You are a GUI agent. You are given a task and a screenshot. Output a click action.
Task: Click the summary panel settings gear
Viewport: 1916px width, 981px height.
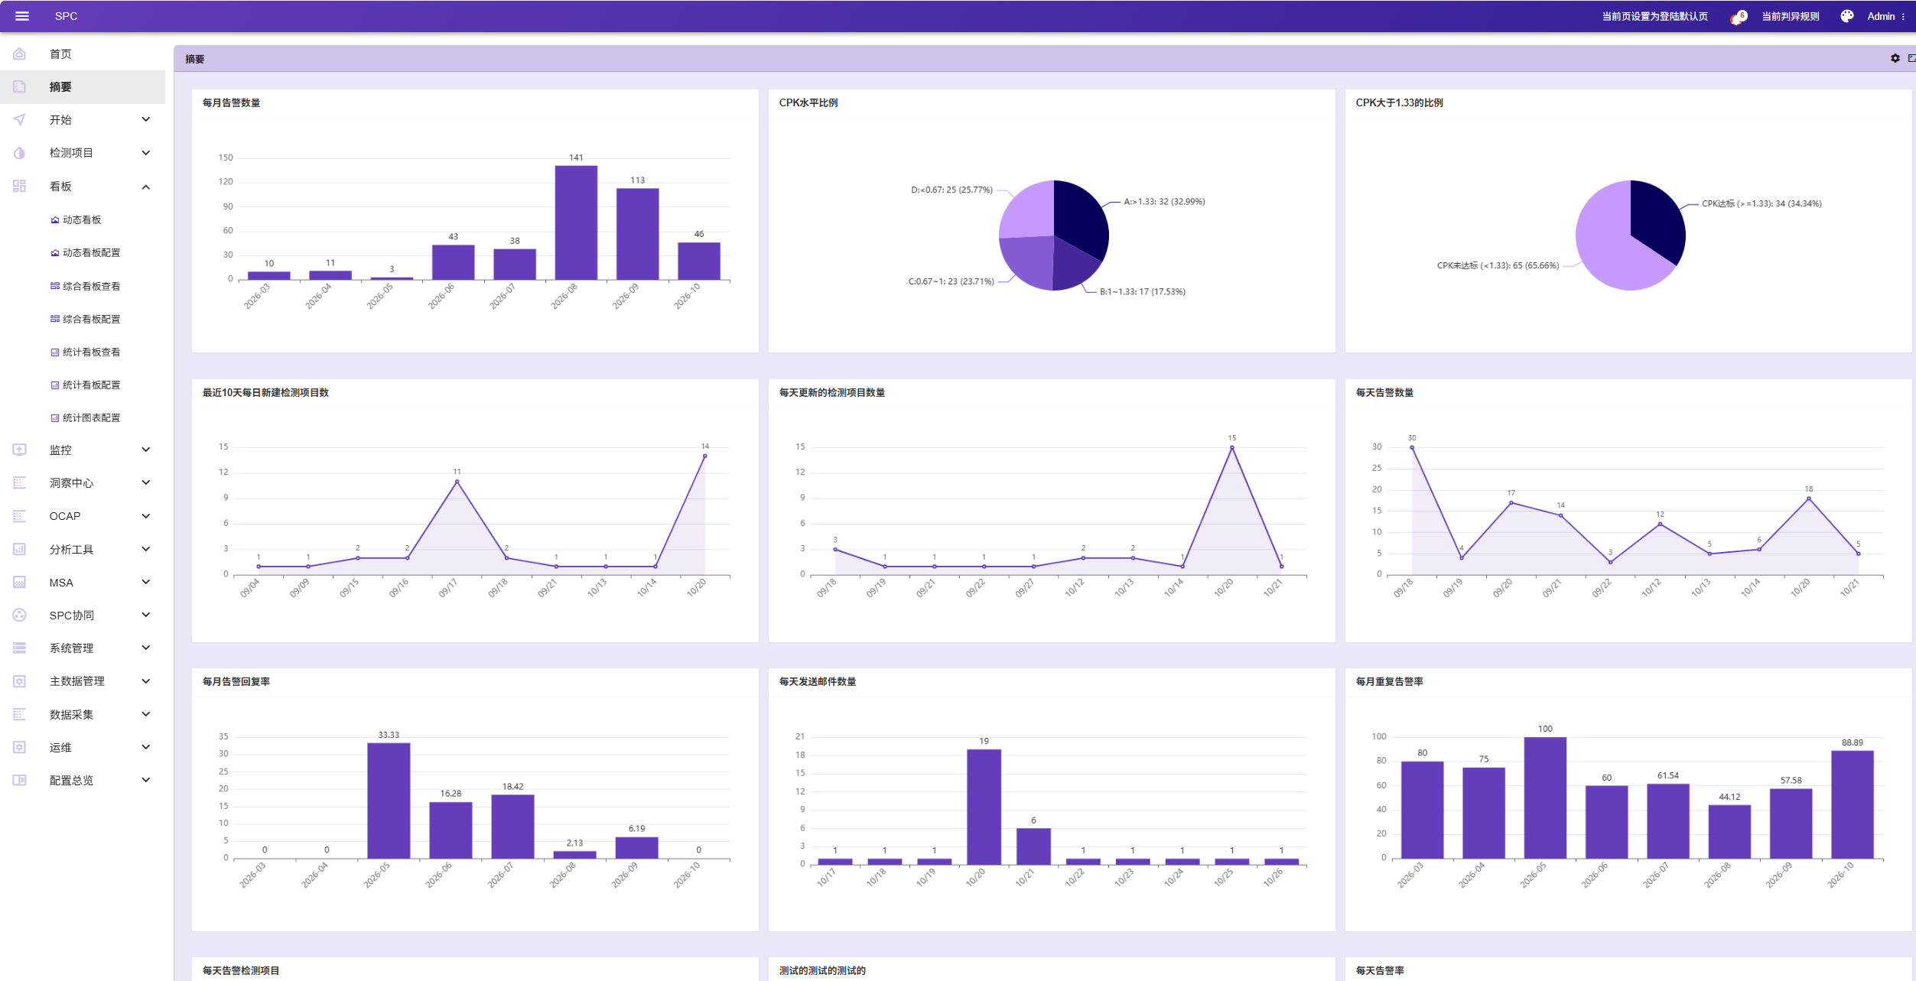point(1895,58)
